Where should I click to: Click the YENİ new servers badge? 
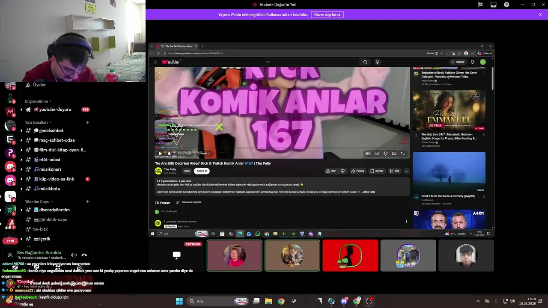click(10, 241)
